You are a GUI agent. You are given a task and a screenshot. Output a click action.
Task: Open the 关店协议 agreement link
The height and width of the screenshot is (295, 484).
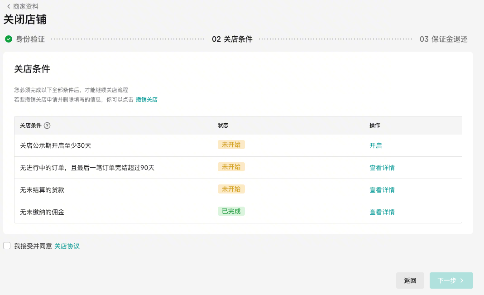67,246
